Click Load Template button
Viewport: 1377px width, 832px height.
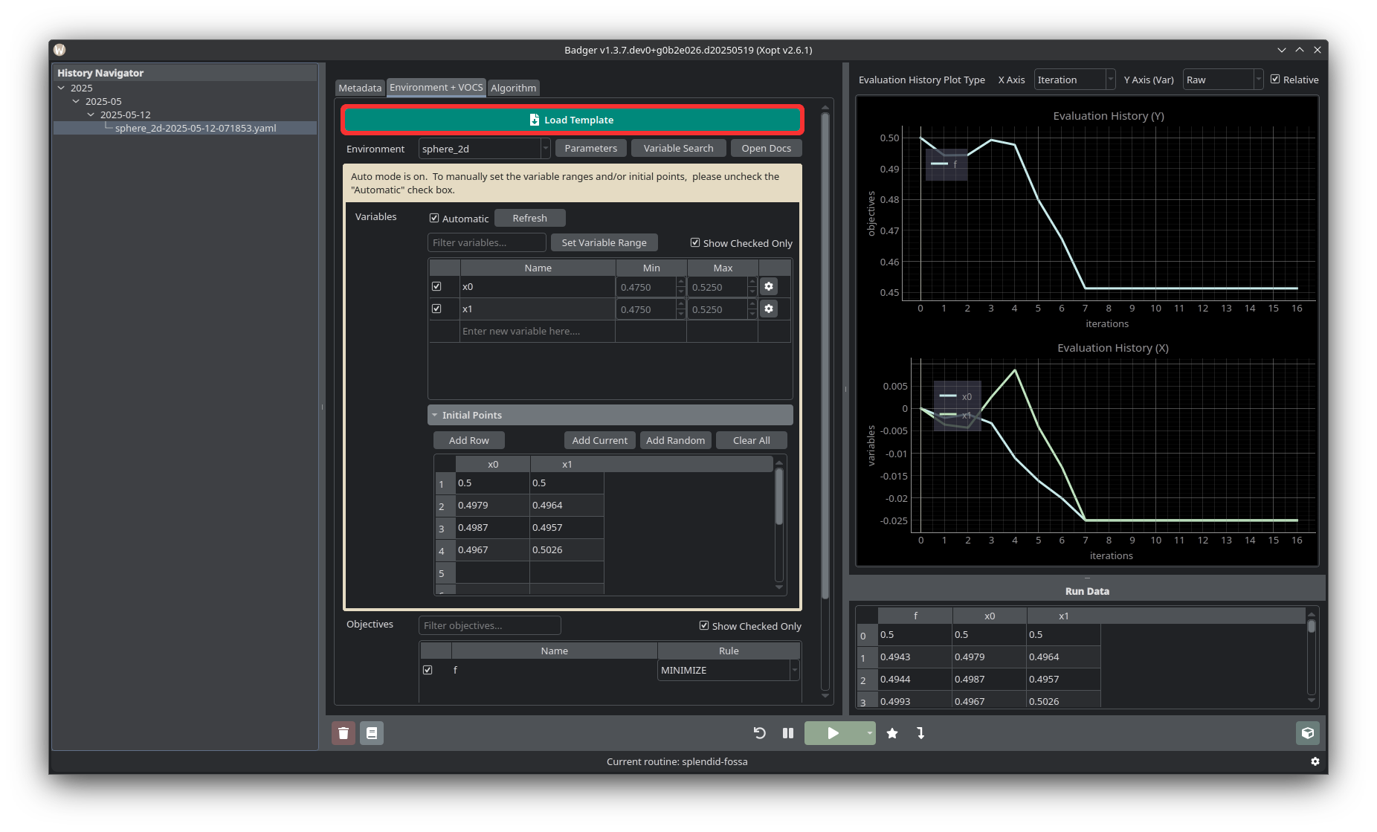(573, 120)
